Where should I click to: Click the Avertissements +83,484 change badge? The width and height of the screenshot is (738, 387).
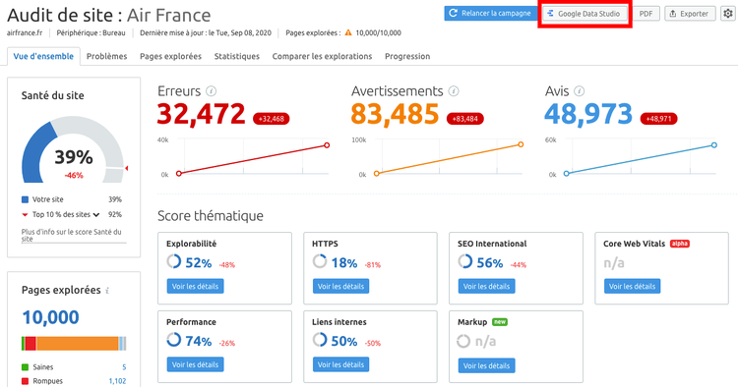(465, 119)
